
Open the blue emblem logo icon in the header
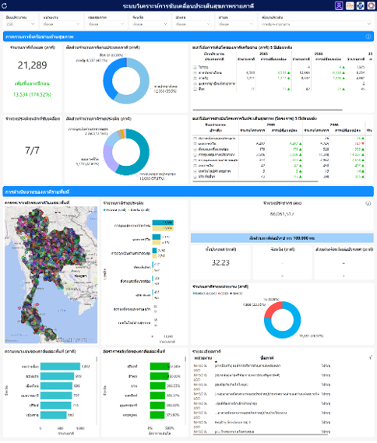tap(361, 5)
